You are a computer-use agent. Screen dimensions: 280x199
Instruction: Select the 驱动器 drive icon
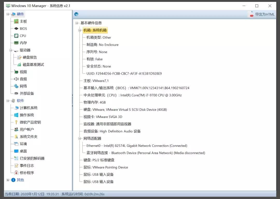pyautogui.click(x=16, y=50)
